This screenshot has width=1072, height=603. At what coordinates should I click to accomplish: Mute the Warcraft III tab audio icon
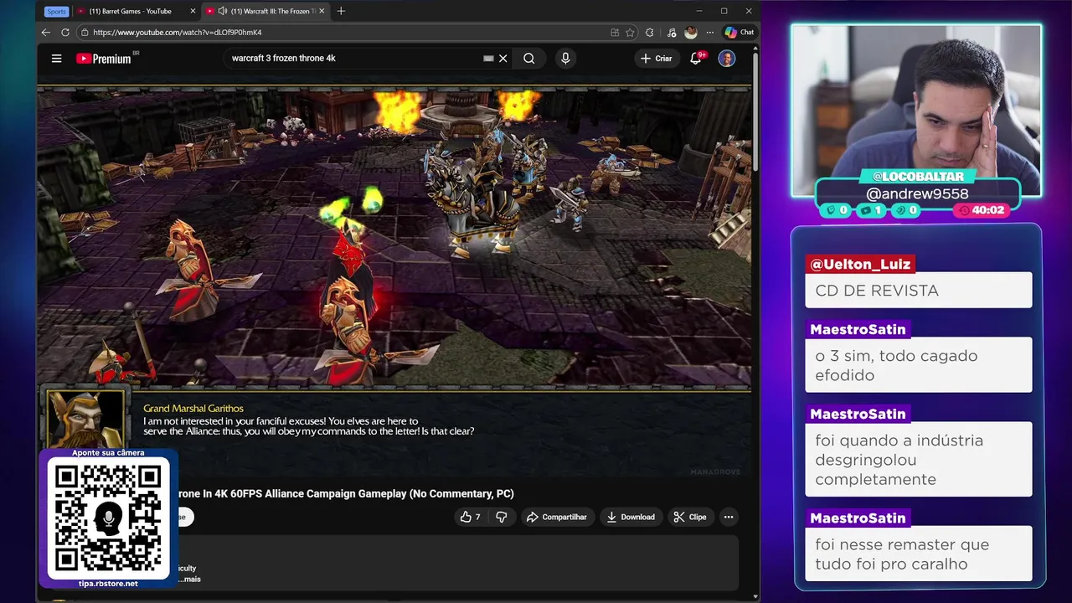point(223,11)
